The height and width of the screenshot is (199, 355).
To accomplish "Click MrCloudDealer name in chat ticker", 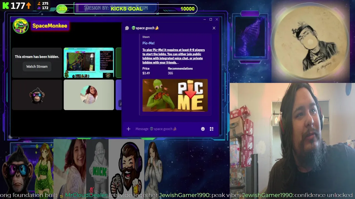I will [86, 195].
